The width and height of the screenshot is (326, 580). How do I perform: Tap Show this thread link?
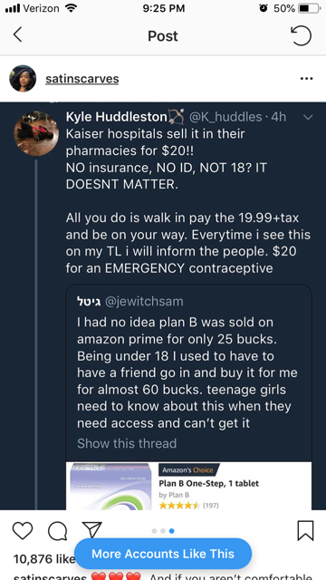coord(127,443)
